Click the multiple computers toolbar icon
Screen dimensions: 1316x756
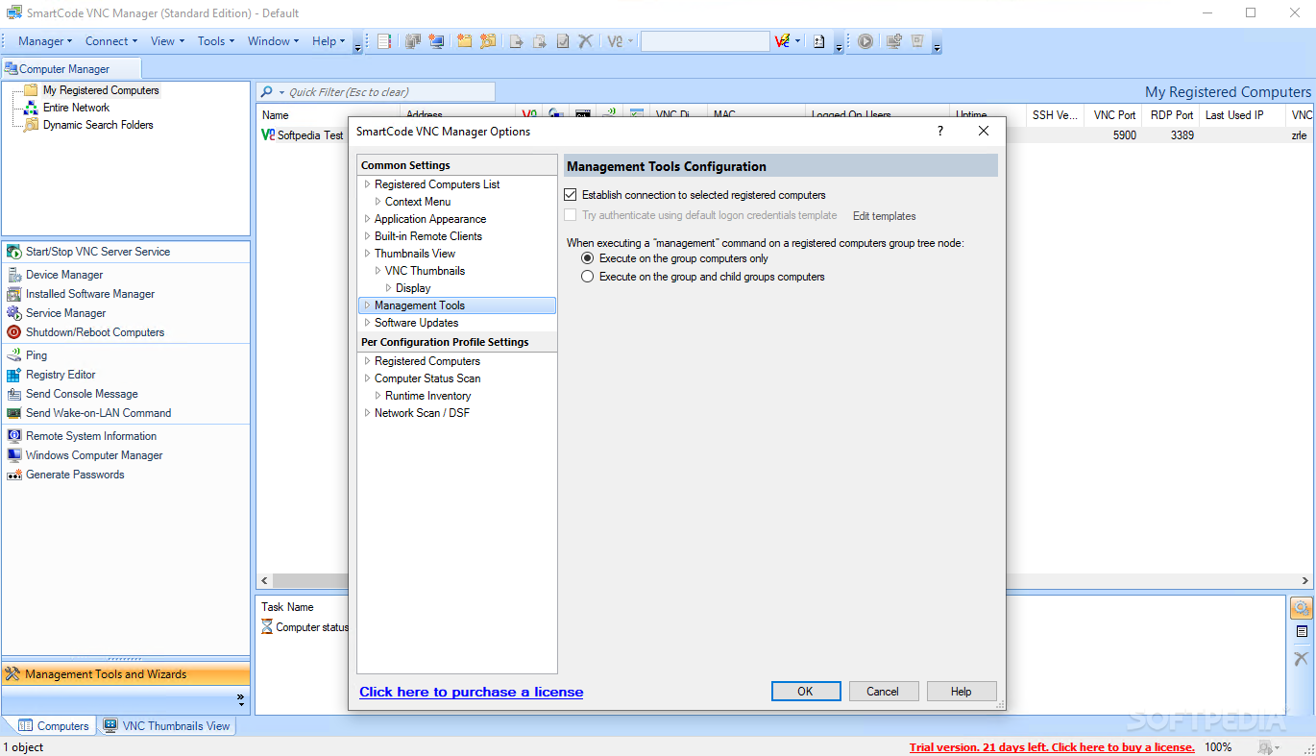pos(413,41)
